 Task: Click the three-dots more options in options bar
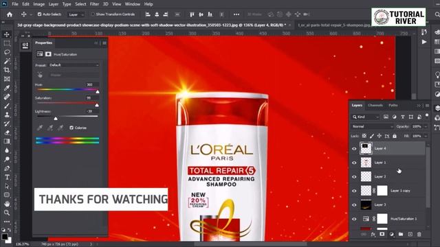coord(236,14)
